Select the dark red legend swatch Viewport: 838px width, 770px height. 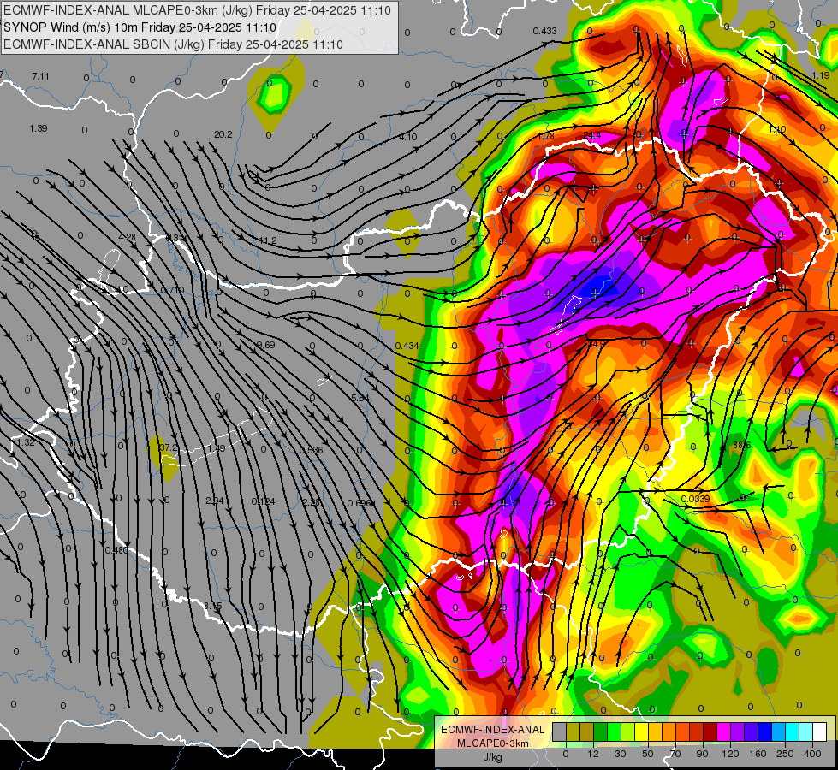[710, 731]
